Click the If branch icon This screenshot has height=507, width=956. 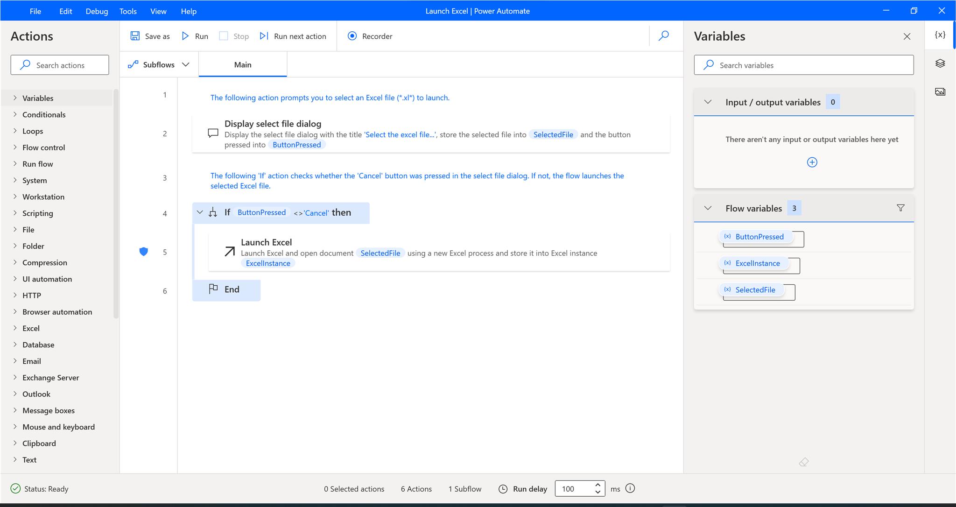(213, 212)
